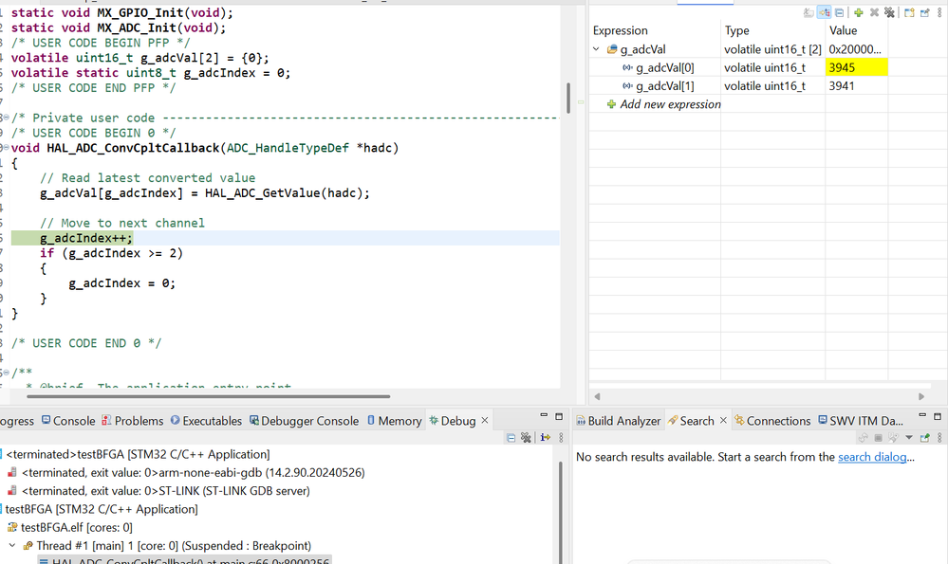Pin the Expressions view to selection
The width and height of the screenshot is (948, 564).
[x=924, y=12]
